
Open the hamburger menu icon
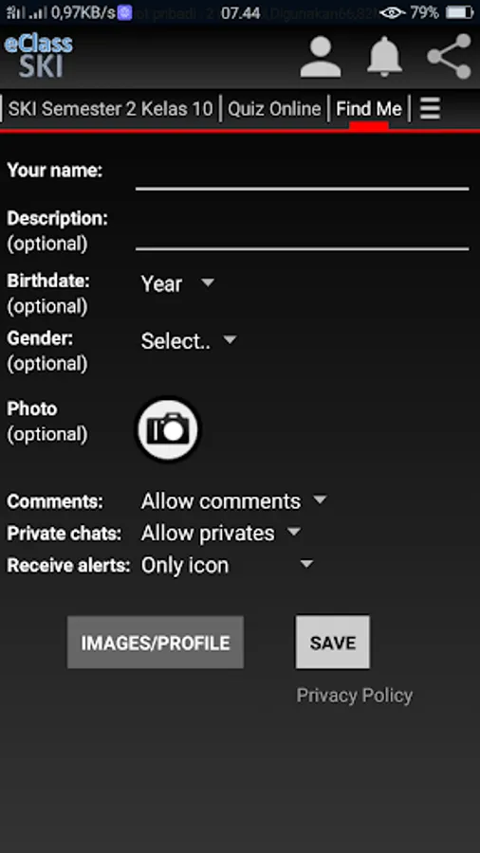click(430, 109)
